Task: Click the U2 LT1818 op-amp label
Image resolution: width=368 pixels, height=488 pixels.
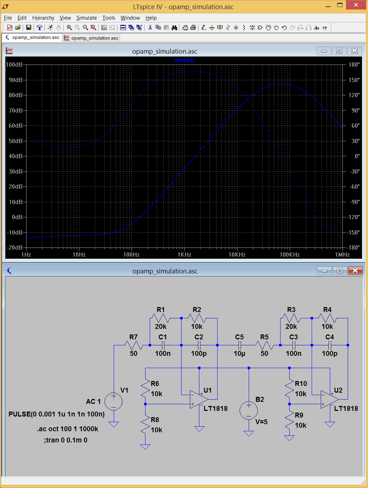Action: pyautogui.click(x=346, y=408)
